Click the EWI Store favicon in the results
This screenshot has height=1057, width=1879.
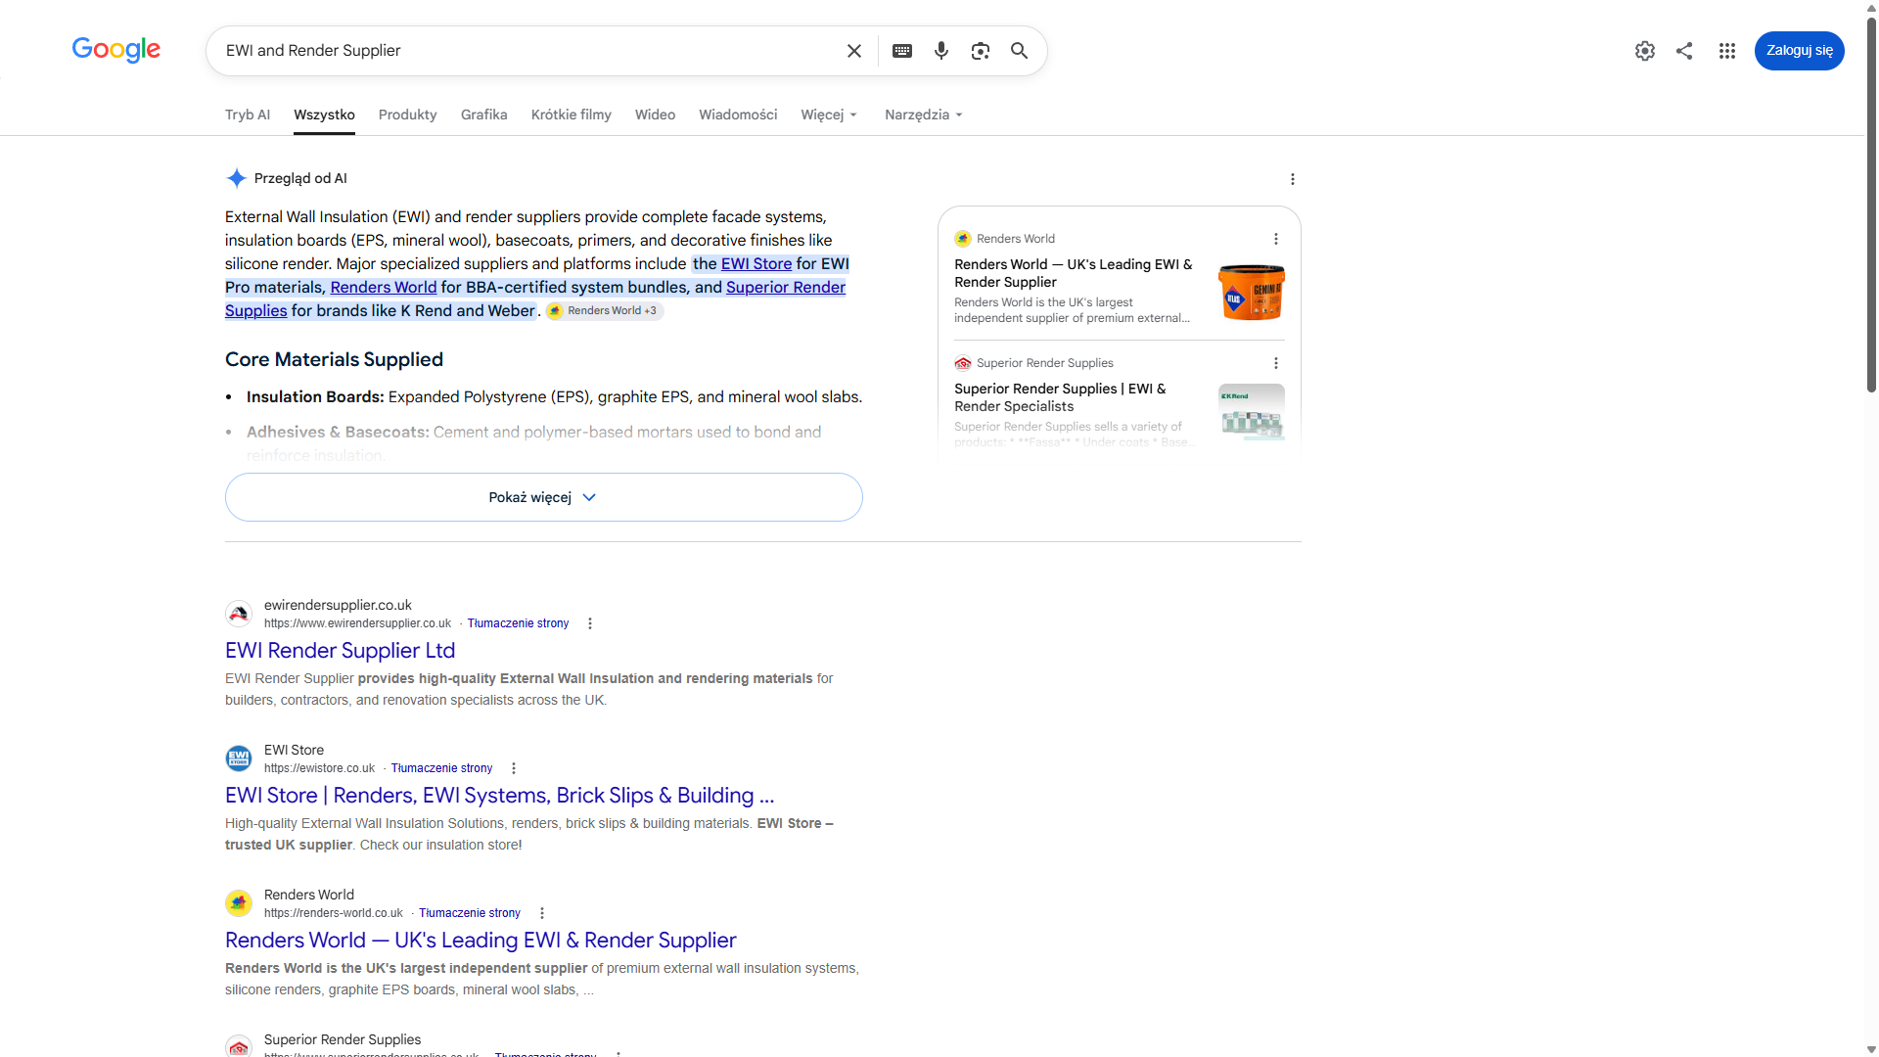pyautogui.click(x=239, y=758)
